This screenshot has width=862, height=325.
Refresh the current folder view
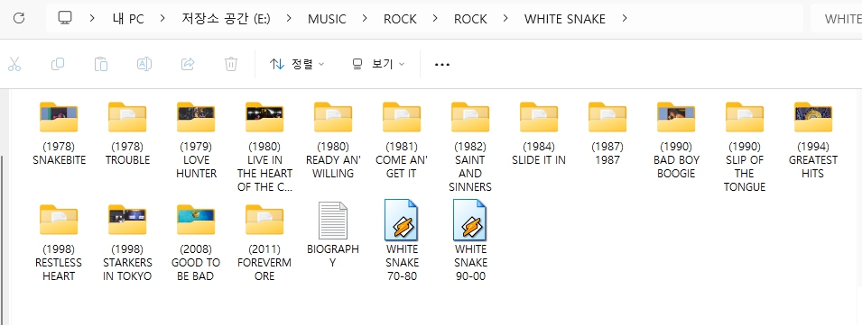tap(19, 18)
